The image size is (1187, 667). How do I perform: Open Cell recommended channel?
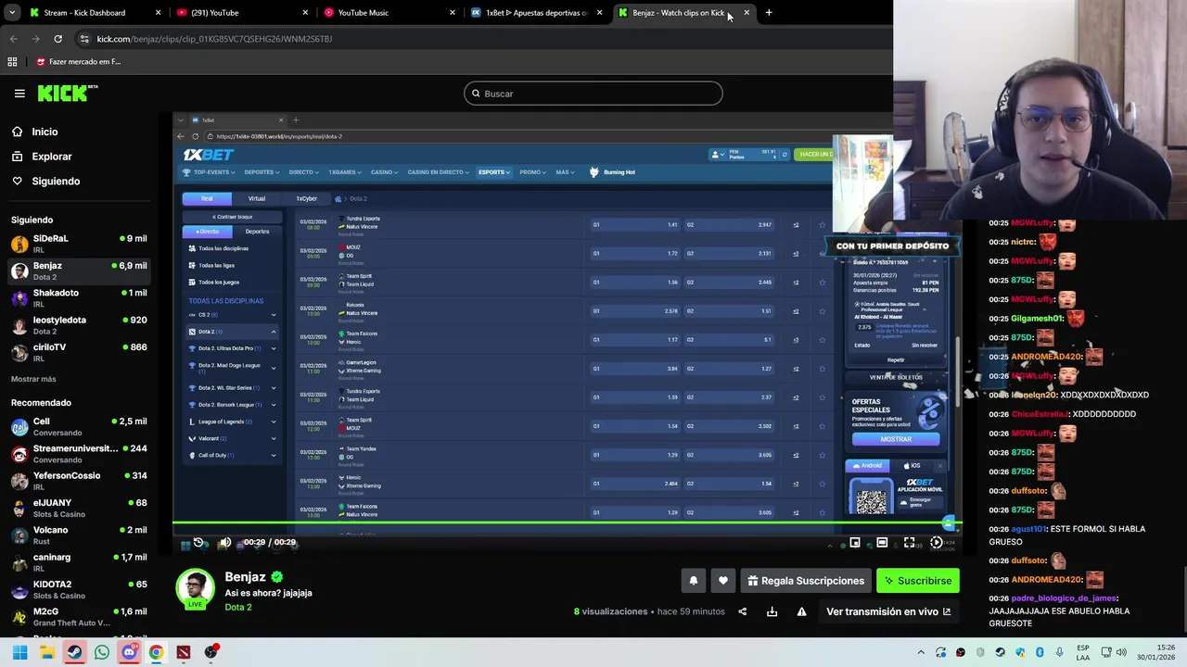click(x=79, y=426)
